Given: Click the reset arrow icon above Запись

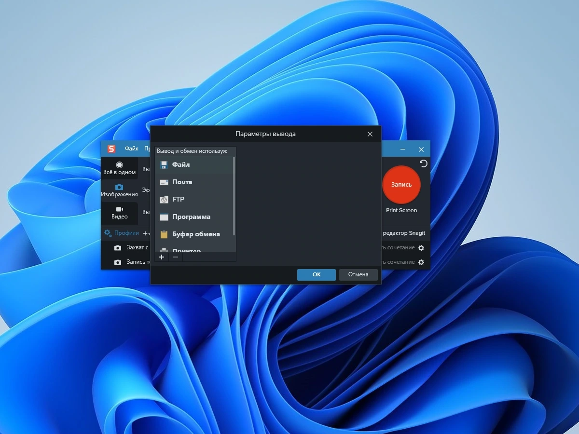Looking at the screenshot, I should point(424,163).
